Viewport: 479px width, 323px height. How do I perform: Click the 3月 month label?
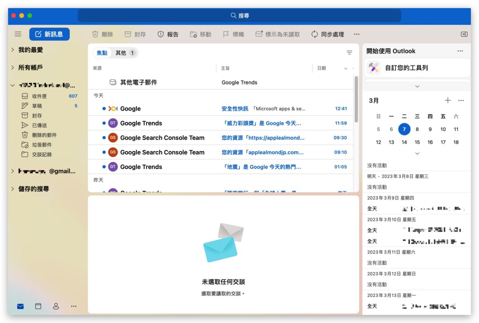(x=374, y=101)
